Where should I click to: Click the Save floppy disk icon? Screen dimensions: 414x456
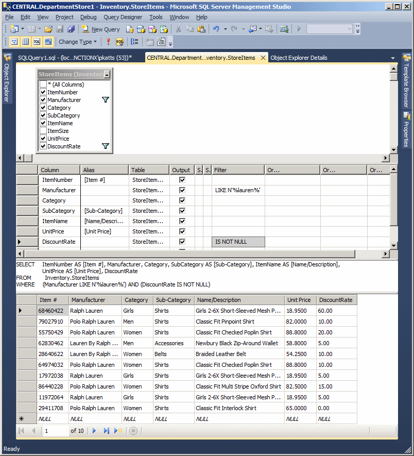(x=60, y=29)
